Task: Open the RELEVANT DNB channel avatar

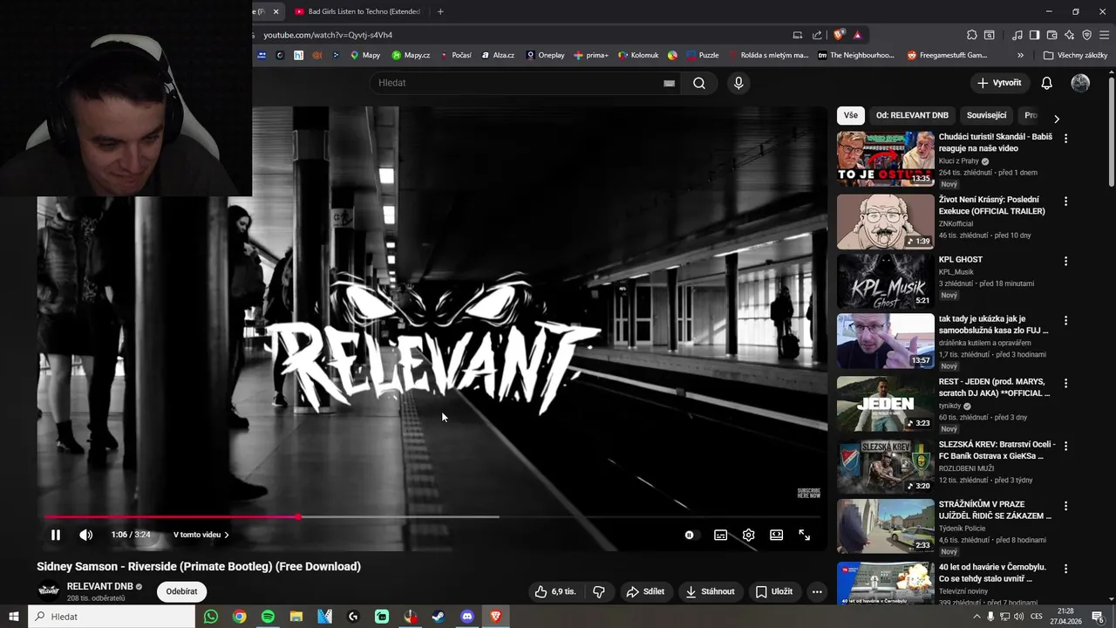Action: 50,591
